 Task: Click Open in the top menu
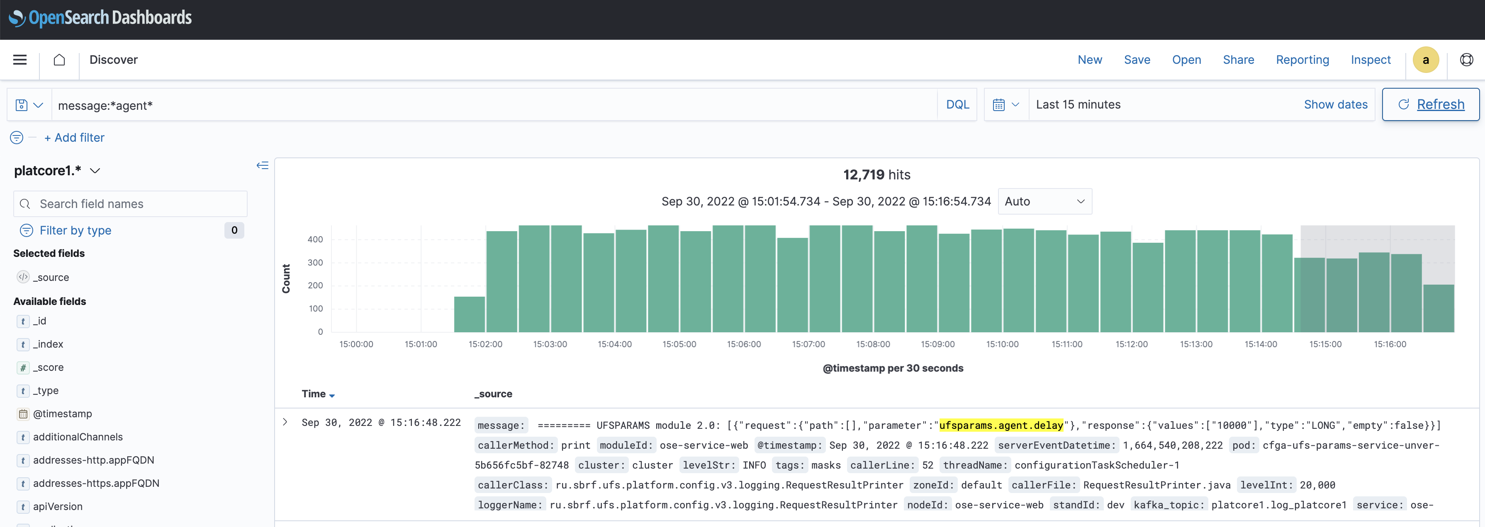(x=1186, y=60)
